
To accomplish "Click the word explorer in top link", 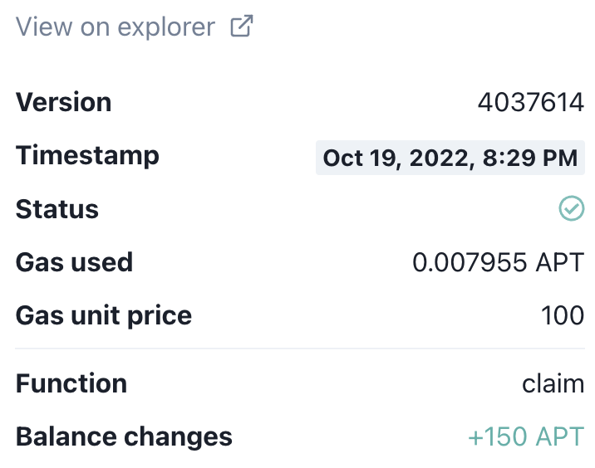I will pyautogui.click(x=166, y=28).
